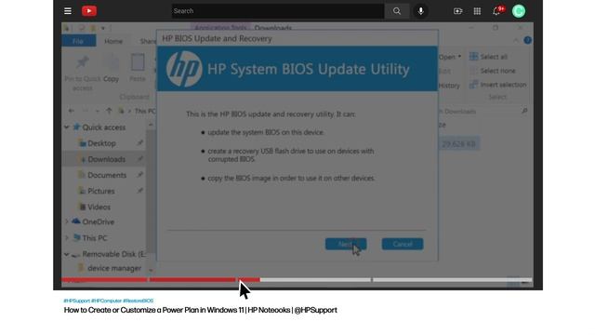Select Pictures in navigation pane
The image size is (595, 335).
pyautogui.click(x=100, y=191)
